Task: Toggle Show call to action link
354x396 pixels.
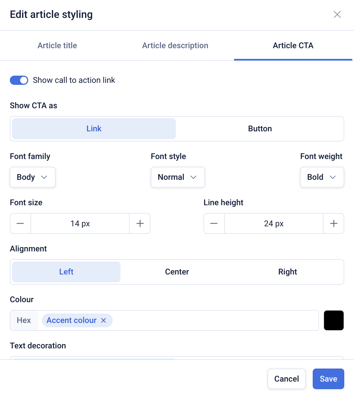Action: pyautogui.click(x=19, y=80)
